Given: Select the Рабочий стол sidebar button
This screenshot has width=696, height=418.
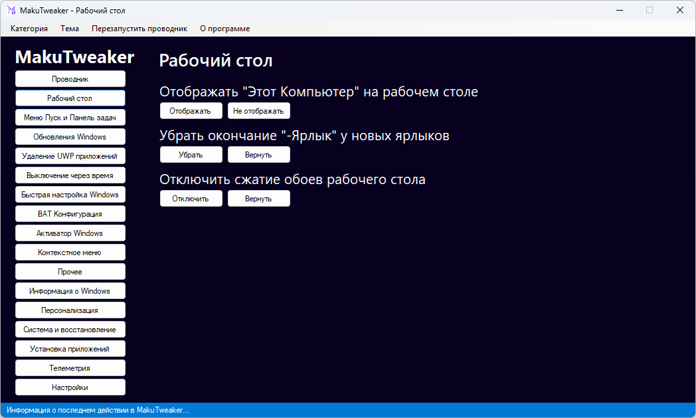Looking at the screenshot, I should point(70,98).
